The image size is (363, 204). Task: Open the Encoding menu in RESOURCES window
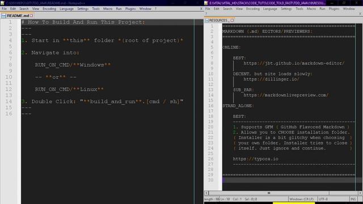pos(253,8)
